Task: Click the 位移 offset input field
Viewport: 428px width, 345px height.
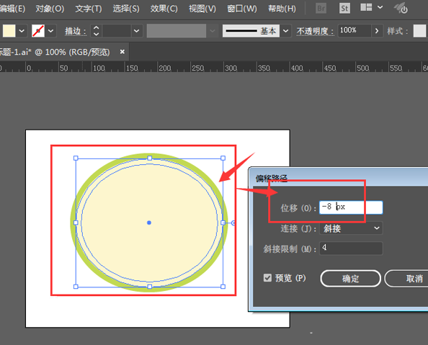Action: tap(351, 207)
